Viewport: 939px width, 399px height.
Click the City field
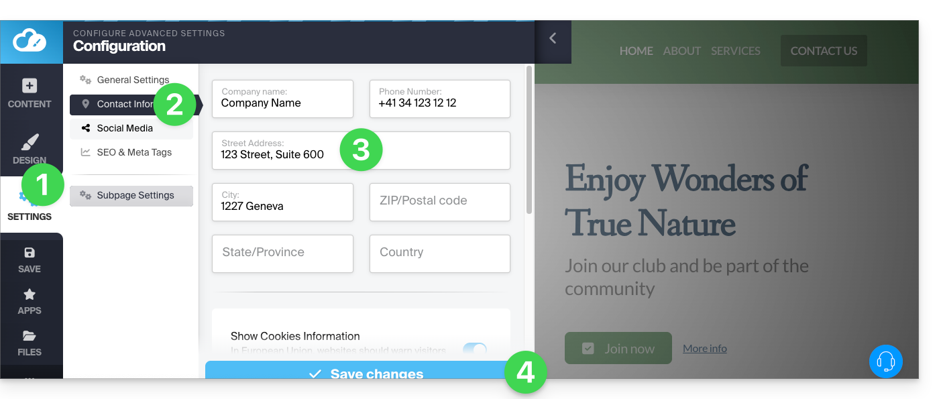pyautogui.click(x=282, y=202)
